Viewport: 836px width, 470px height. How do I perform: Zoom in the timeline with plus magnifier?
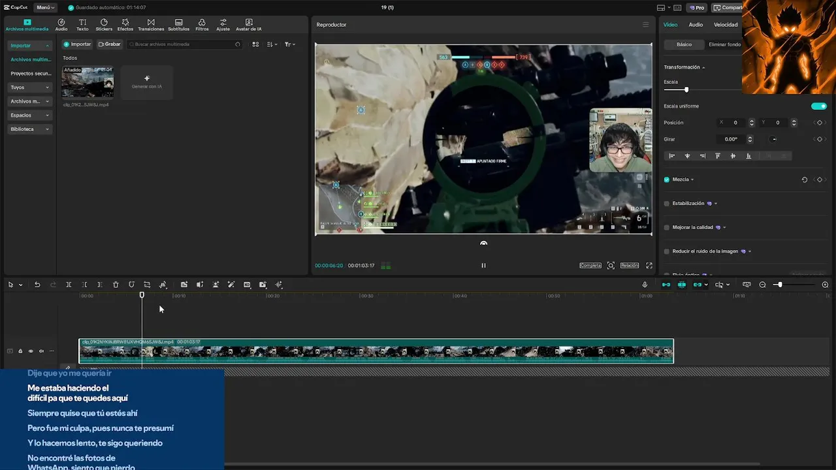click(825, 285)
